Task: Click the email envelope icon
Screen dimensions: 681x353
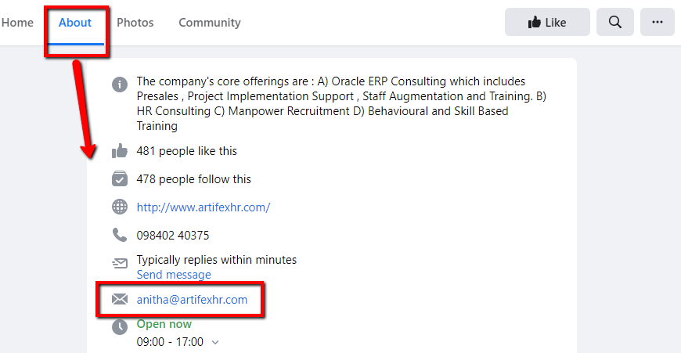Action: coord(120,299)
